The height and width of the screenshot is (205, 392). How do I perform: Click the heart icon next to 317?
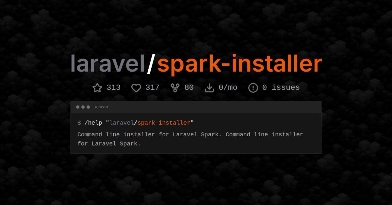tap(136, 87)
